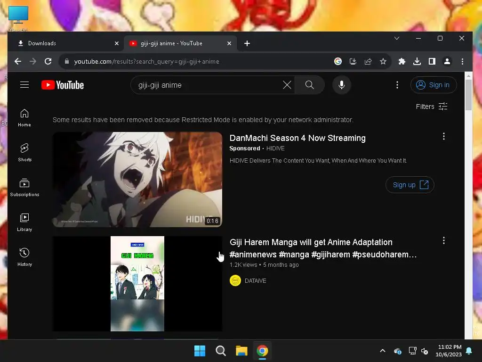Open Chrome downloads toolbar icon
The width and height of the screenshot is (482, 362).
(417, 61)
